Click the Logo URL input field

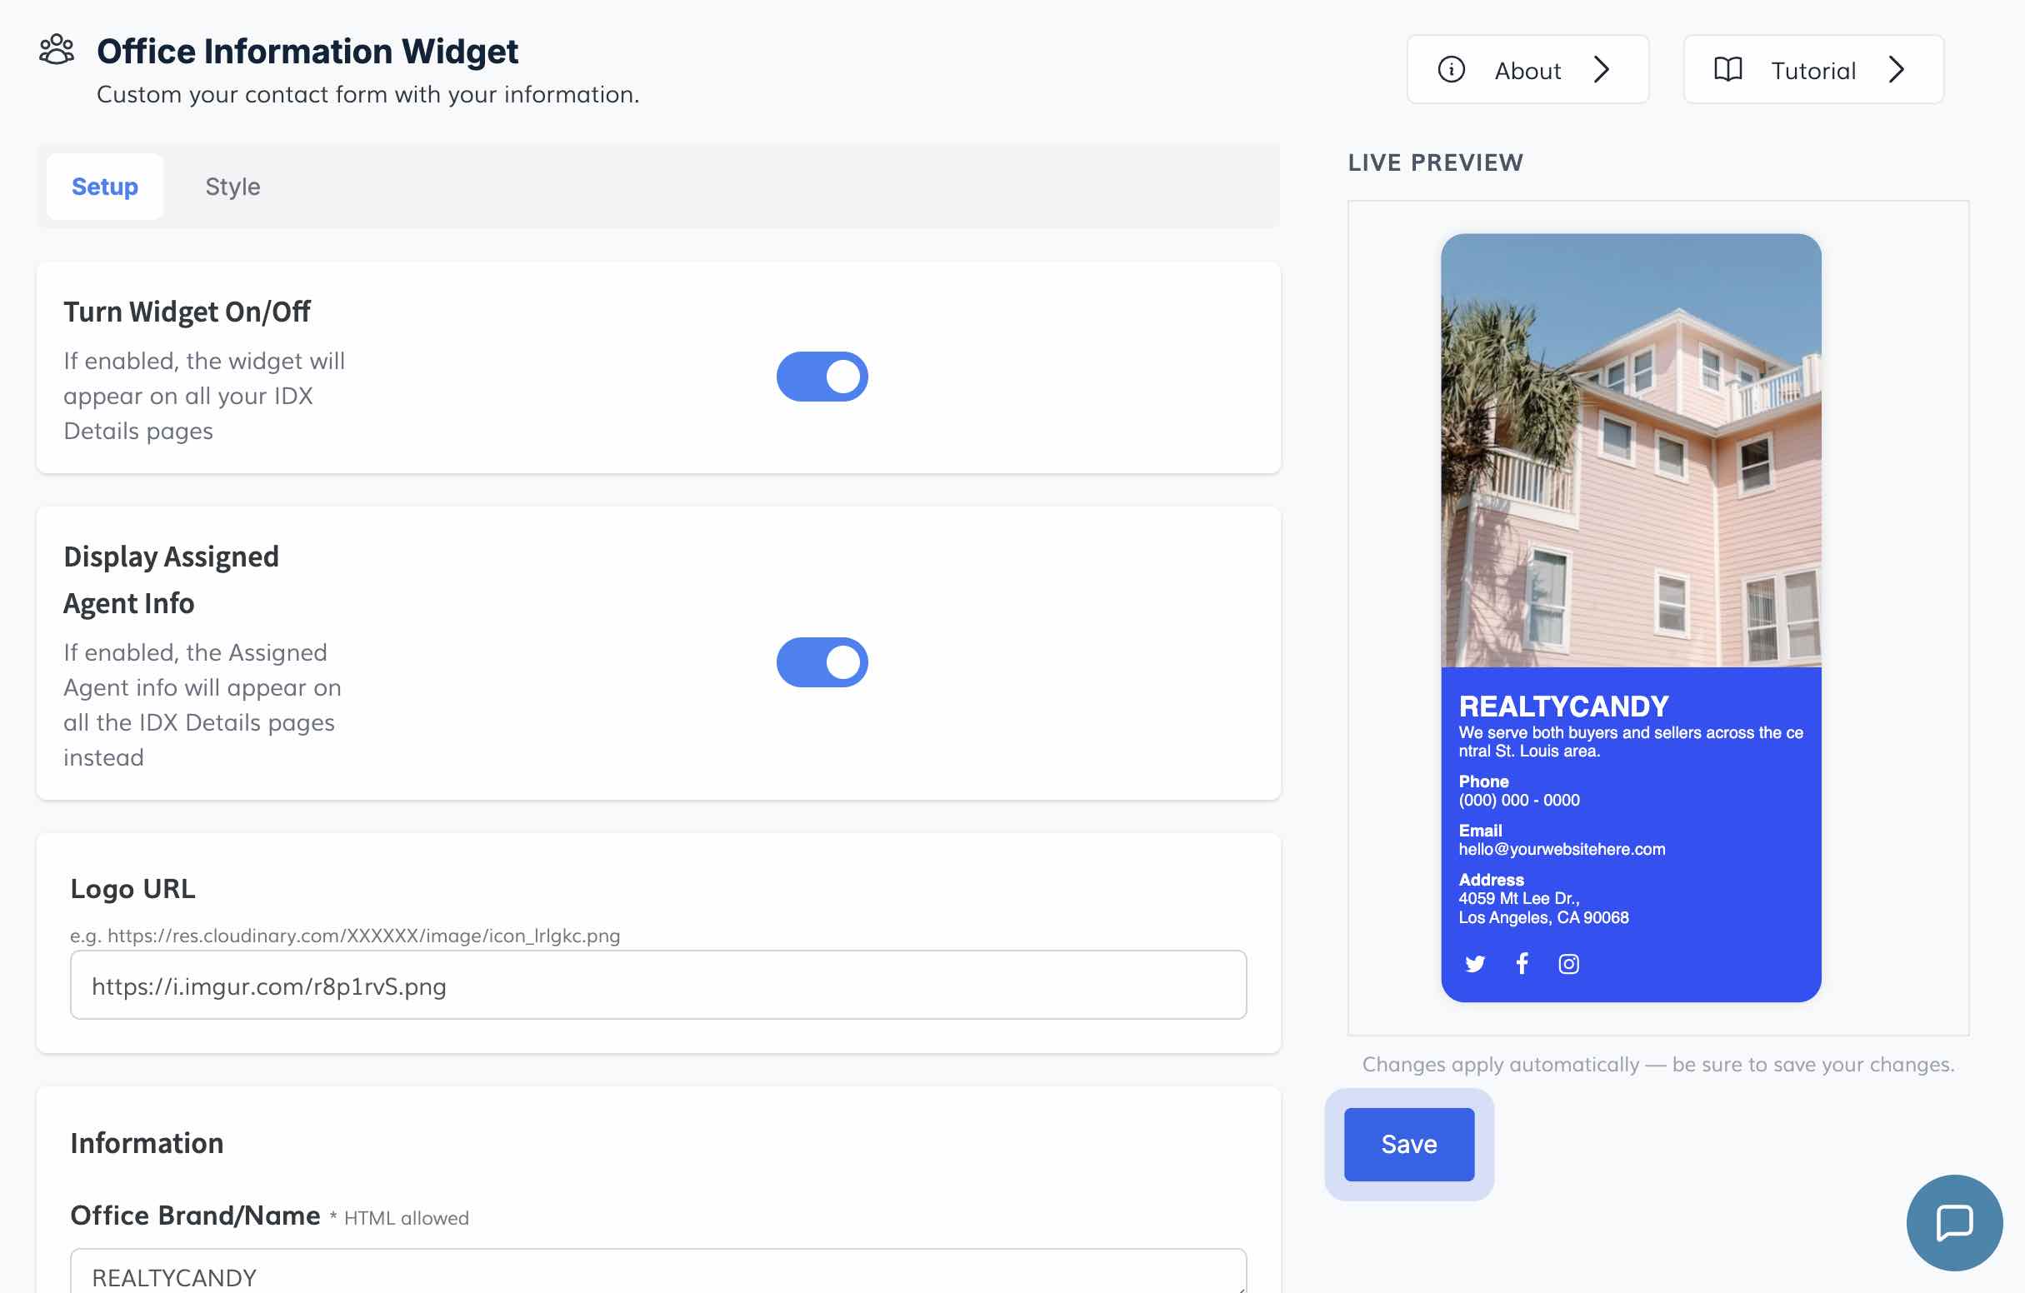pyautogui.click(x=657, y=986)
